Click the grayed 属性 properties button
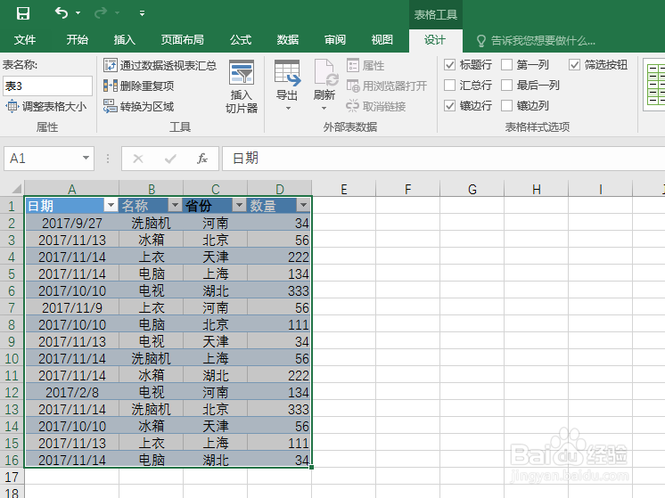This screenshot has height=498, width=665. click(365, 65)
